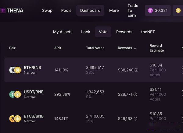Click the yellow BNB token icon in header
183x133 pixels.
click(x=178, y=11)
